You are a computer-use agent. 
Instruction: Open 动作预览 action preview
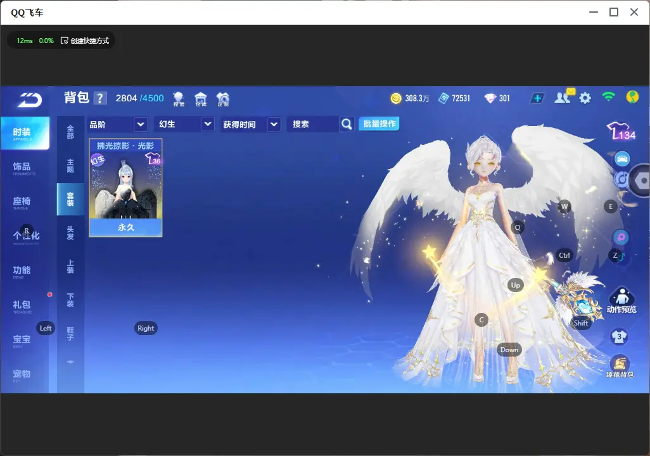pos(621,300)
